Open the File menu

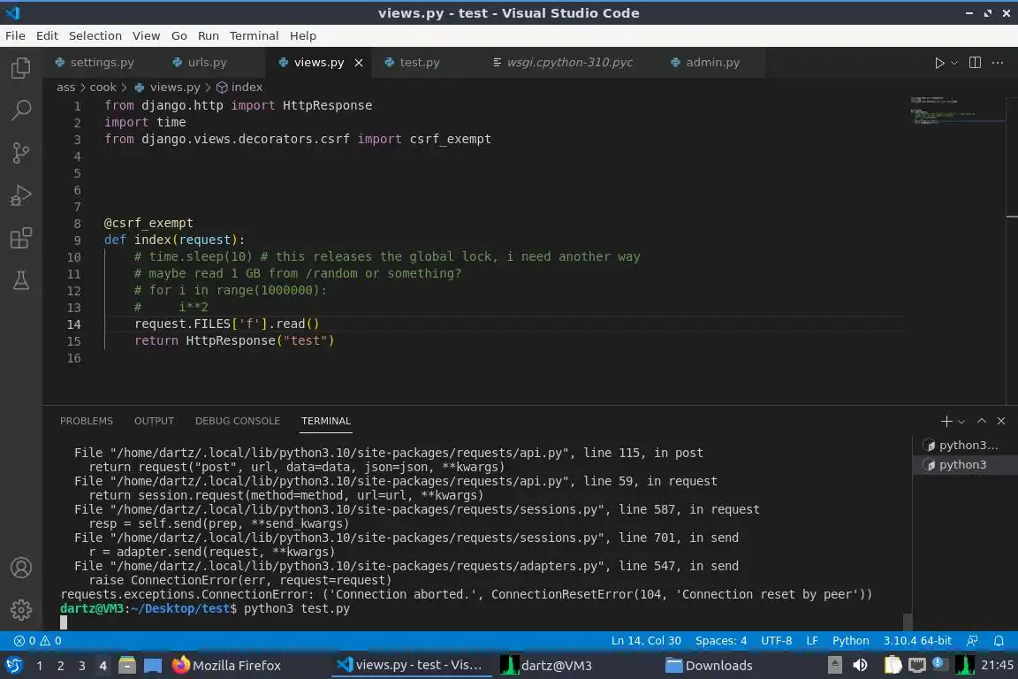click(x=15, y=35)
